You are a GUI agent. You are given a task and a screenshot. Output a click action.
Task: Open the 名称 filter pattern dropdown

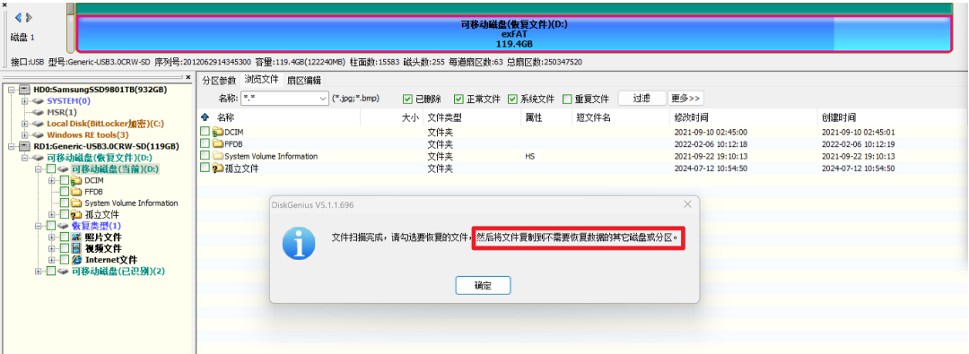(x=323, y=99)
